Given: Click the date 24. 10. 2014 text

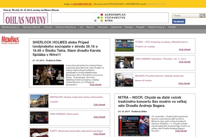Looking at the screenshot, I should pos(124,111).
